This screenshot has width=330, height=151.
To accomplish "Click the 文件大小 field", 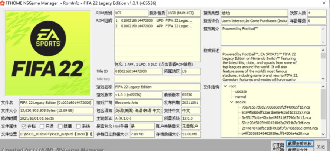I will [x=56, y=111].
